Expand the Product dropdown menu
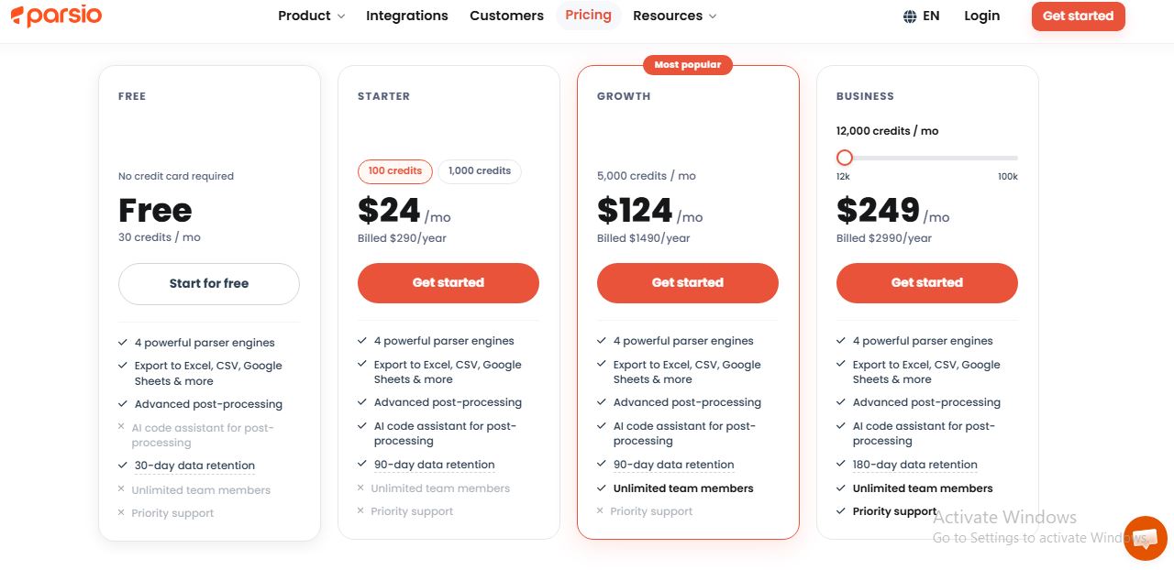1174x570 pixels. click(312, 16)
